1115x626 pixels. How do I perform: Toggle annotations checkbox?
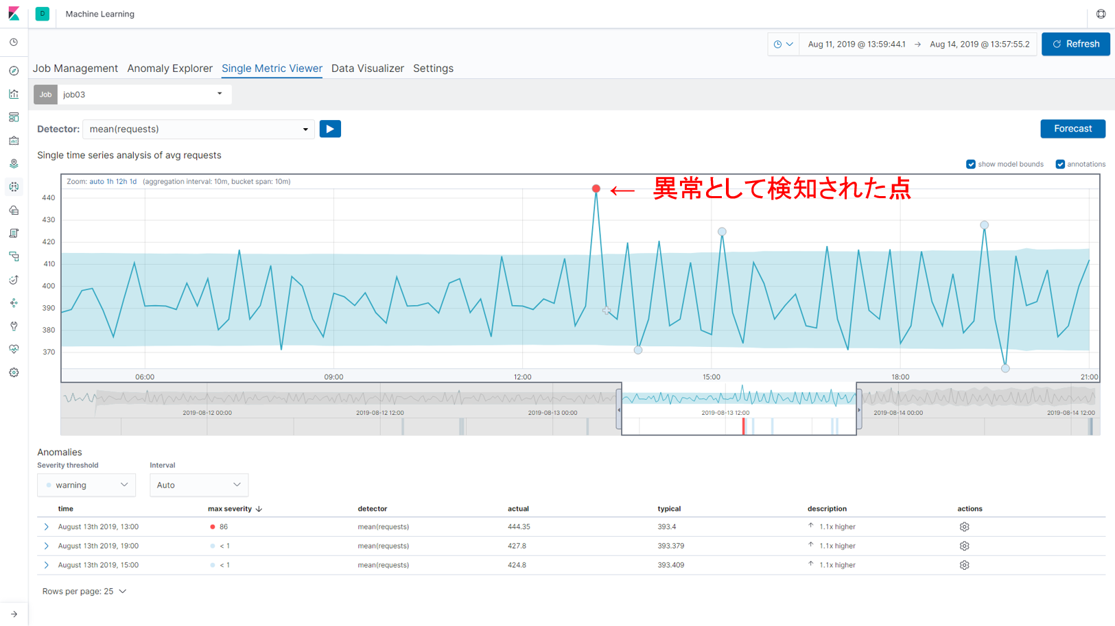[x=1060, y=164]
